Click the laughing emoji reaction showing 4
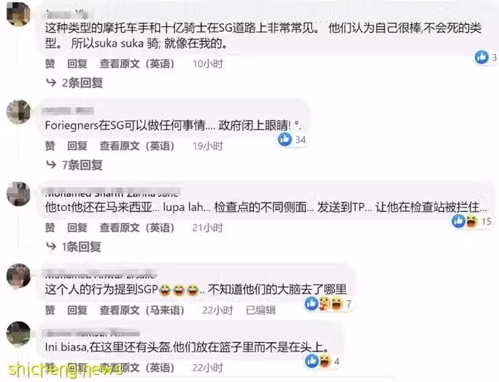This screenshot has height=382, width=499. [325, 361]
